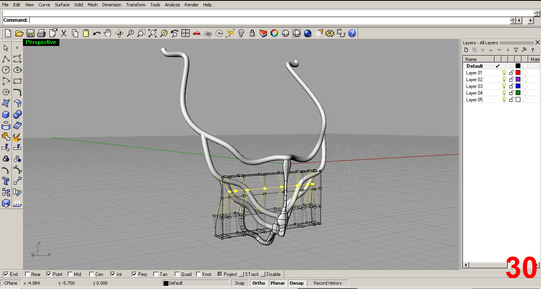Click the Explode icon in left toolbar
Screen dimensions: 541x289
click(x=17, y=137)
